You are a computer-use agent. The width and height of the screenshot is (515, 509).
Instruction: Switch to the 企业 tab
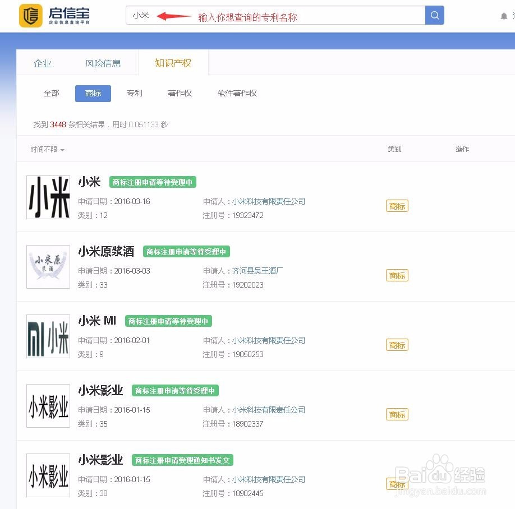pyautogui.click(x=43, y=63)
